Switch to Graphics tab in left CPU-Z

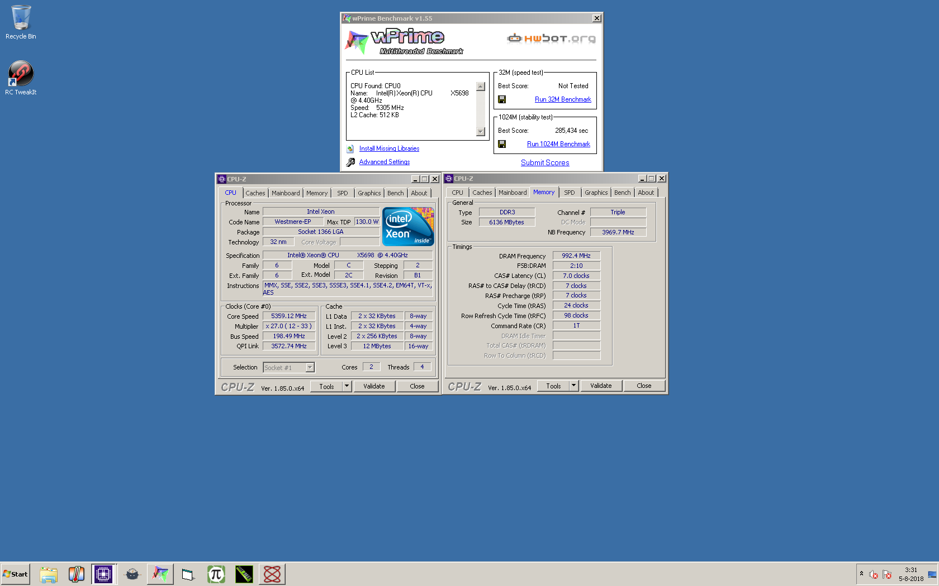[x=369, y=193]
